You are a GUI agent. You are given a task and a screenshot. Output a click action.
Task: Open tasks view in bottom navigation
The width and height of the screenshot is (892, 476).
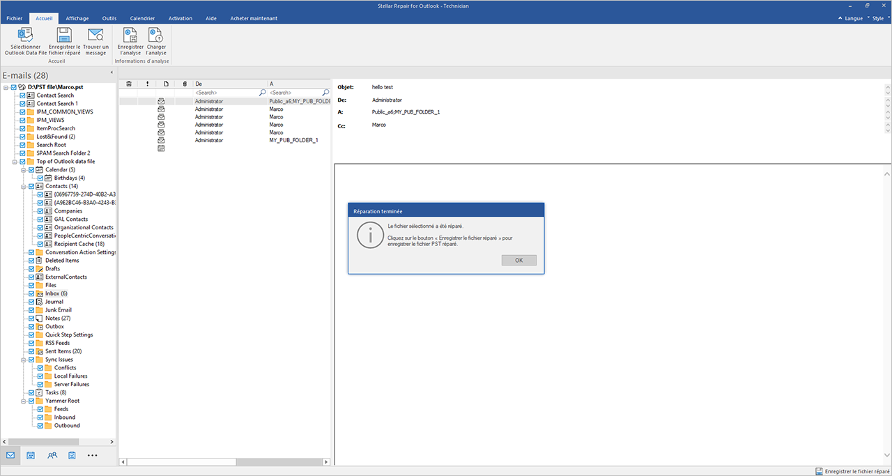[72, 455]
